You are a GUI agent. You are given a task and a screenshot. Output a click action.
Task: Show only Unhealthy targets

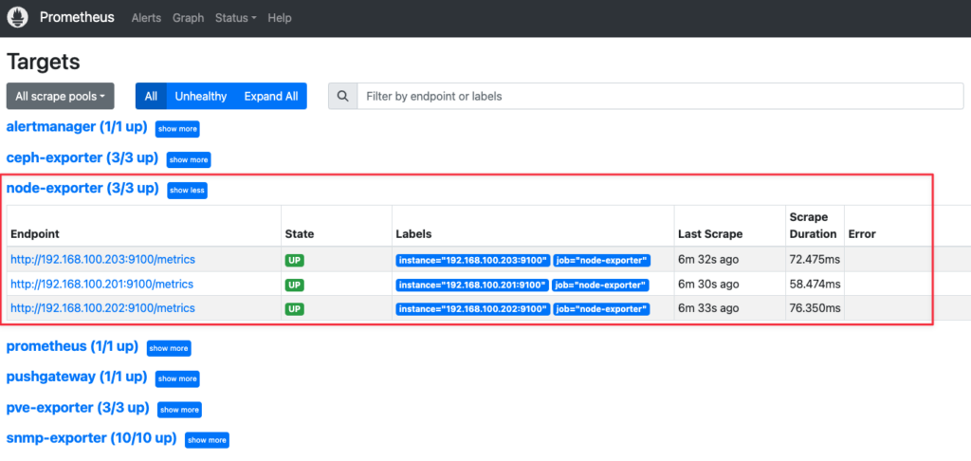[201, 96]
